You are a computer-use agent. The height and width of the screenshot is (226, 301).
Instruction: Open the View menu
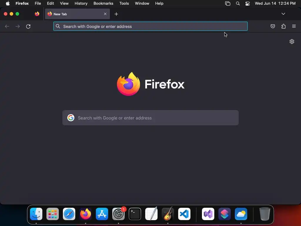pyautogui.click(x=64, y=4)
